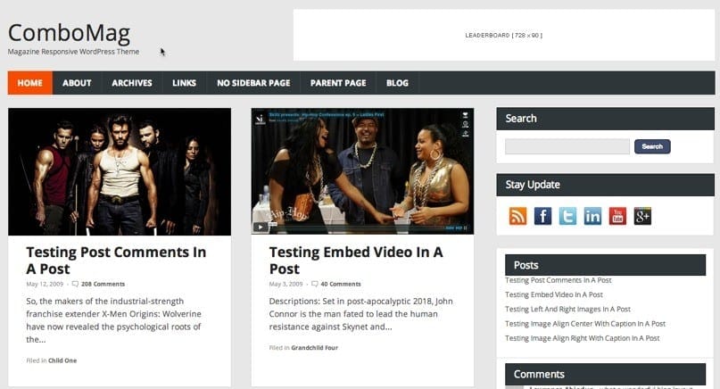Open the Child One category link
Screen dimensions: 720x389
point(62,360)
